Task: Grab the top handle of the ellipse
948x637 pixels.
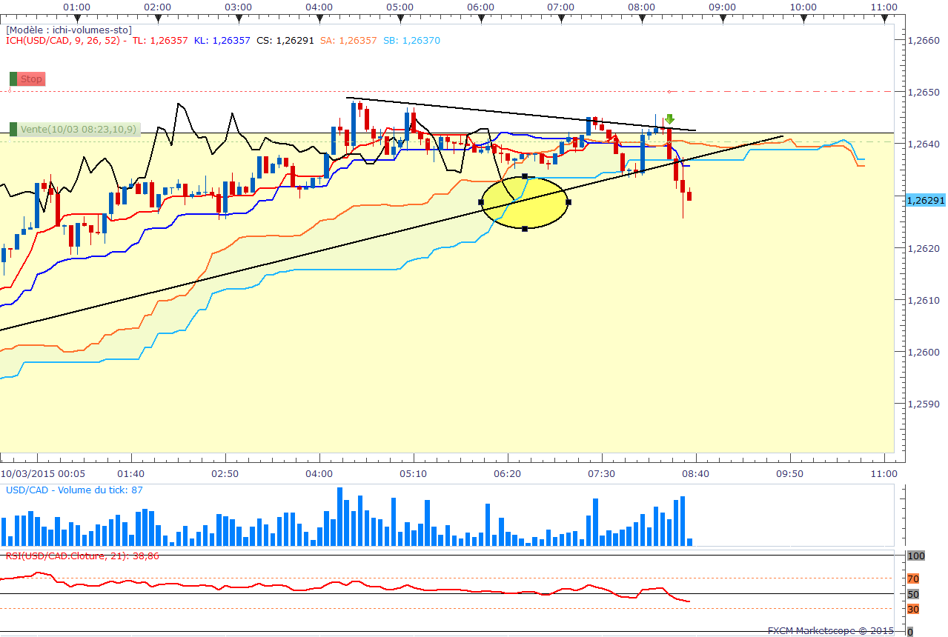Action: coord(525,176)
